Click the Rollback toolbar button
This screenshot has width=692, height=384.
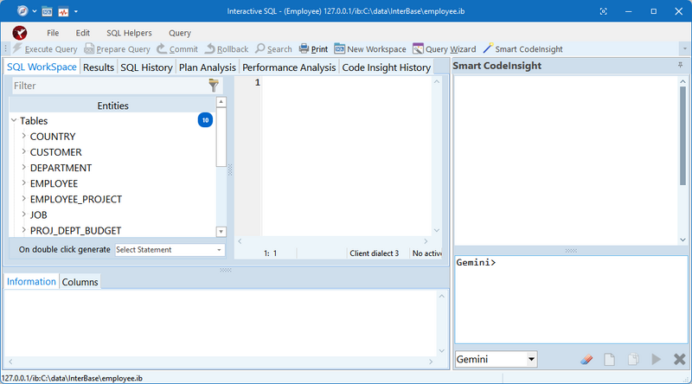(227, 49)
